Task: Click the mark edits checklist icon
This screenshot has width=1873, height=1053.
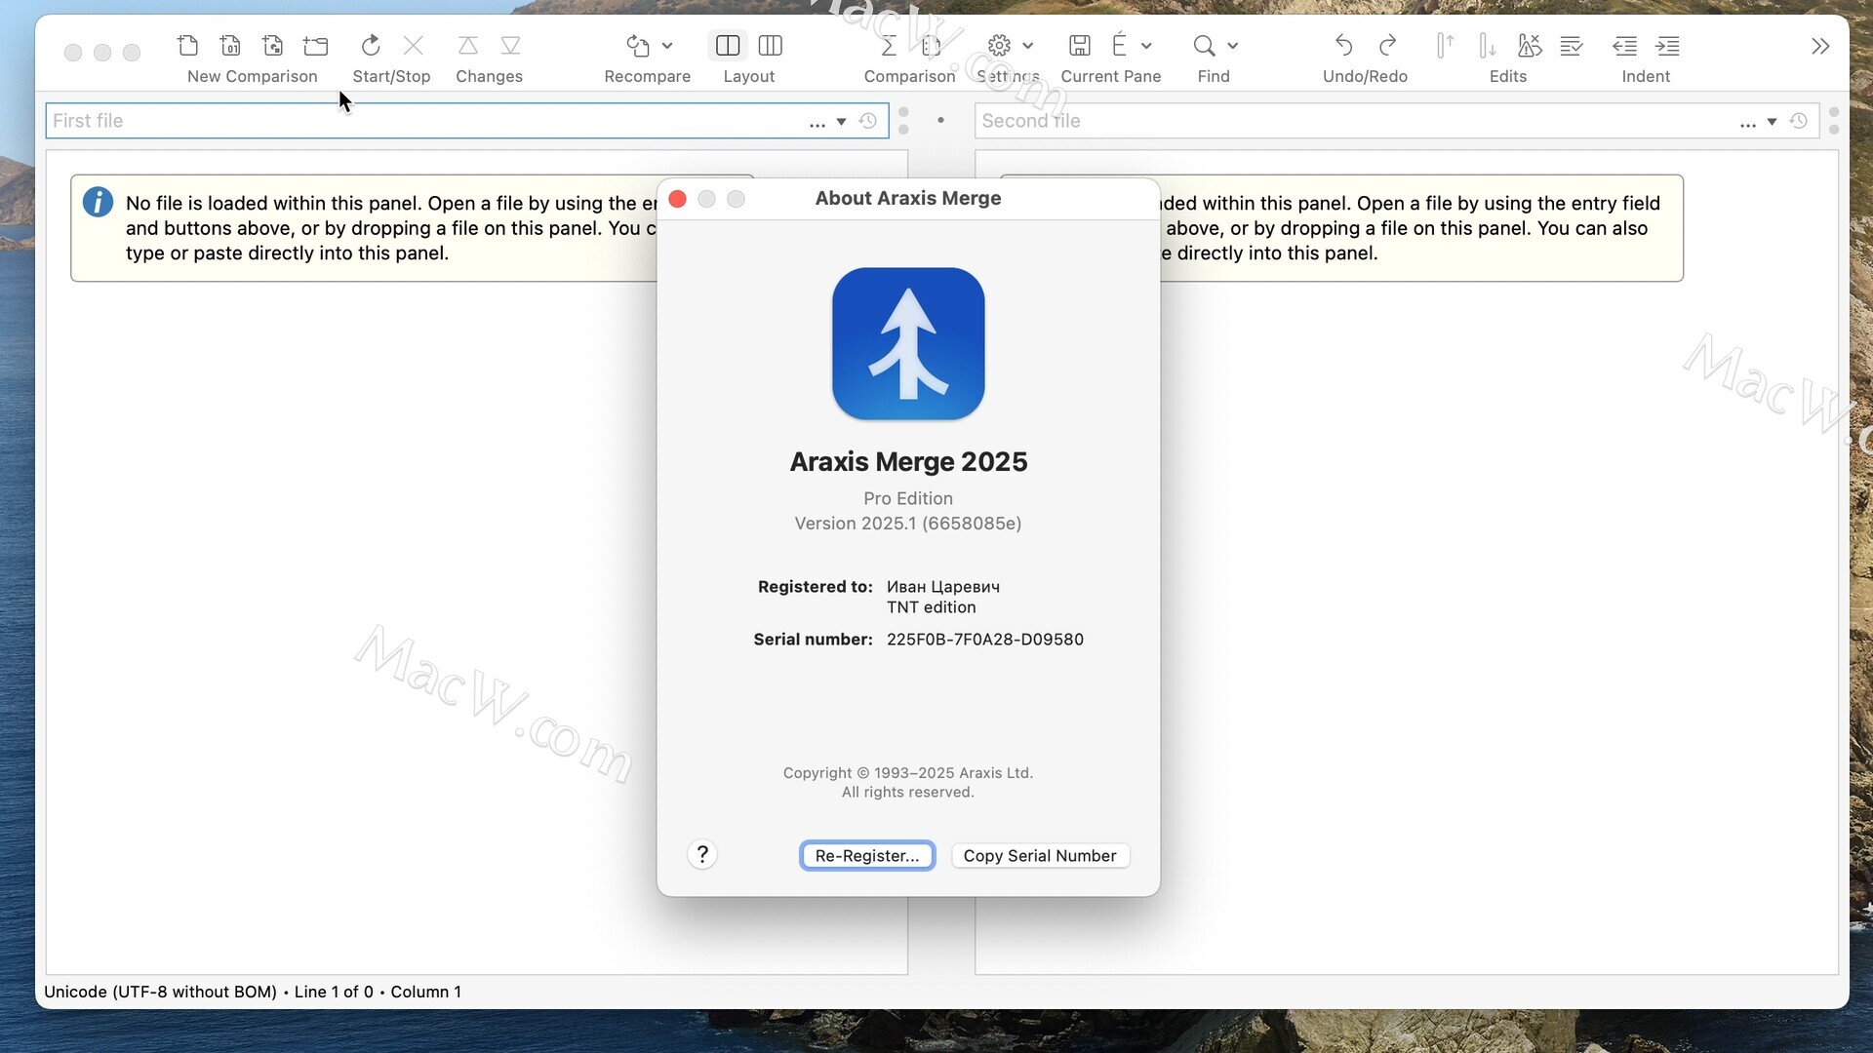Action: click(x=1572, y=45)
